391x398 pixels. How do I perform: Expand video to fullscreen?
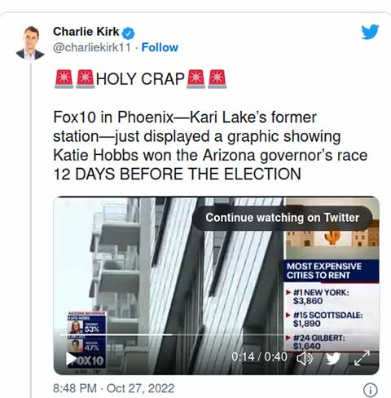point(362,358)
